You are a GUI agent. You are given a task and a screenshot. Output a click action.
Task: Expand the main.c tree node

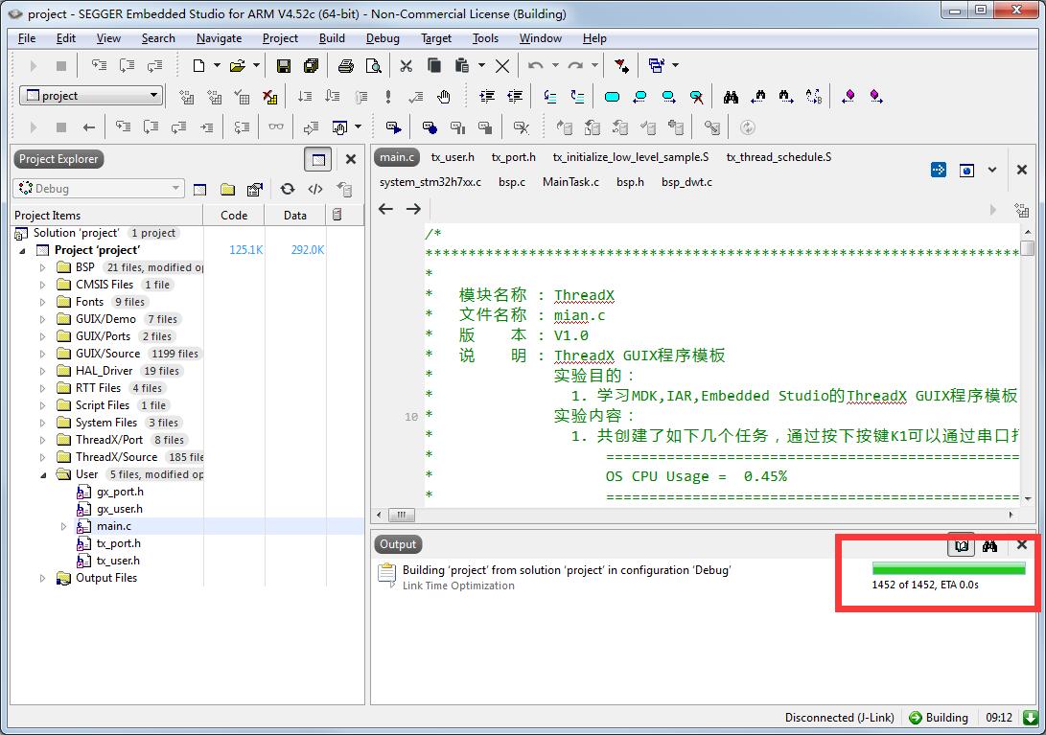click(63, 526)
